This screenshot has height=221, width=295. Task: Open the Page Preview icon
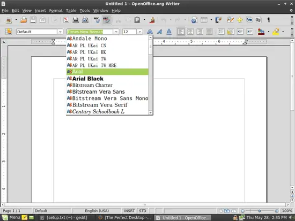click(85, 20)
